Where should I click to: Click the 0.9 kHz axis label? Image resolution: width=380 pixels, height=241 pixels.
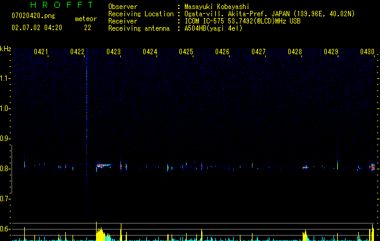pos(5,139)
